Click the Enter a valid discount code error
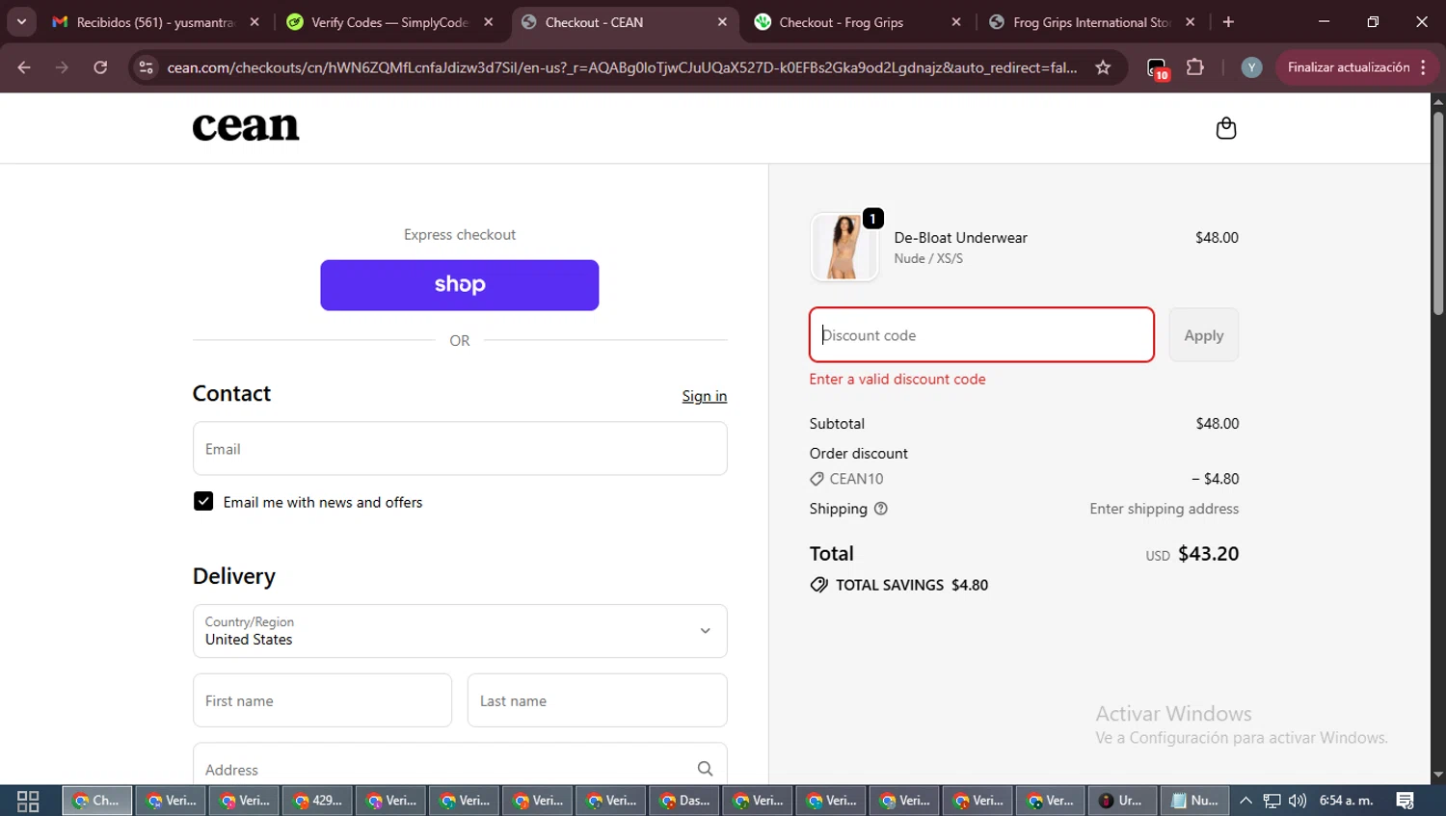The image size is (1446, 816). tap(897, 380)
